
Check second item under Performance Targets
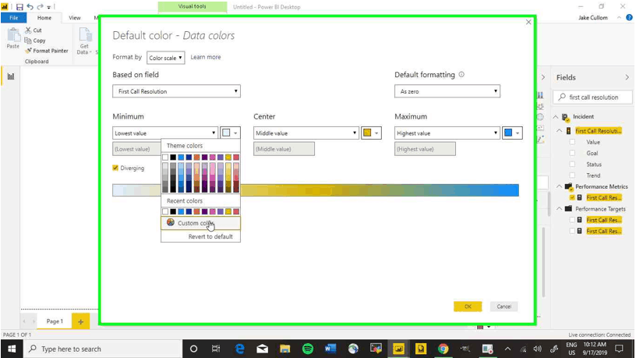tap(572, 231)
